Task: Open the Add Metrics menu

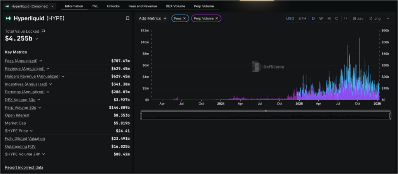Action: 152,18
